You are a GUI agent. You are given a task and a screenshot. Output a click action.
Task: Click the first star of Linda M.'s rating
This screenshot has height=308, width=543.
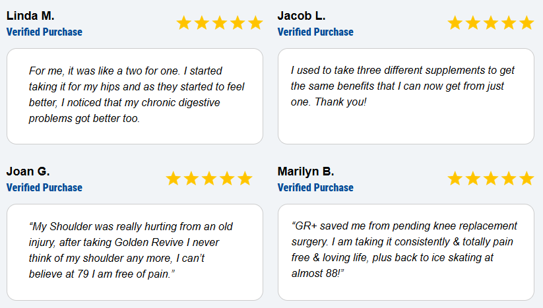(184, 23)
